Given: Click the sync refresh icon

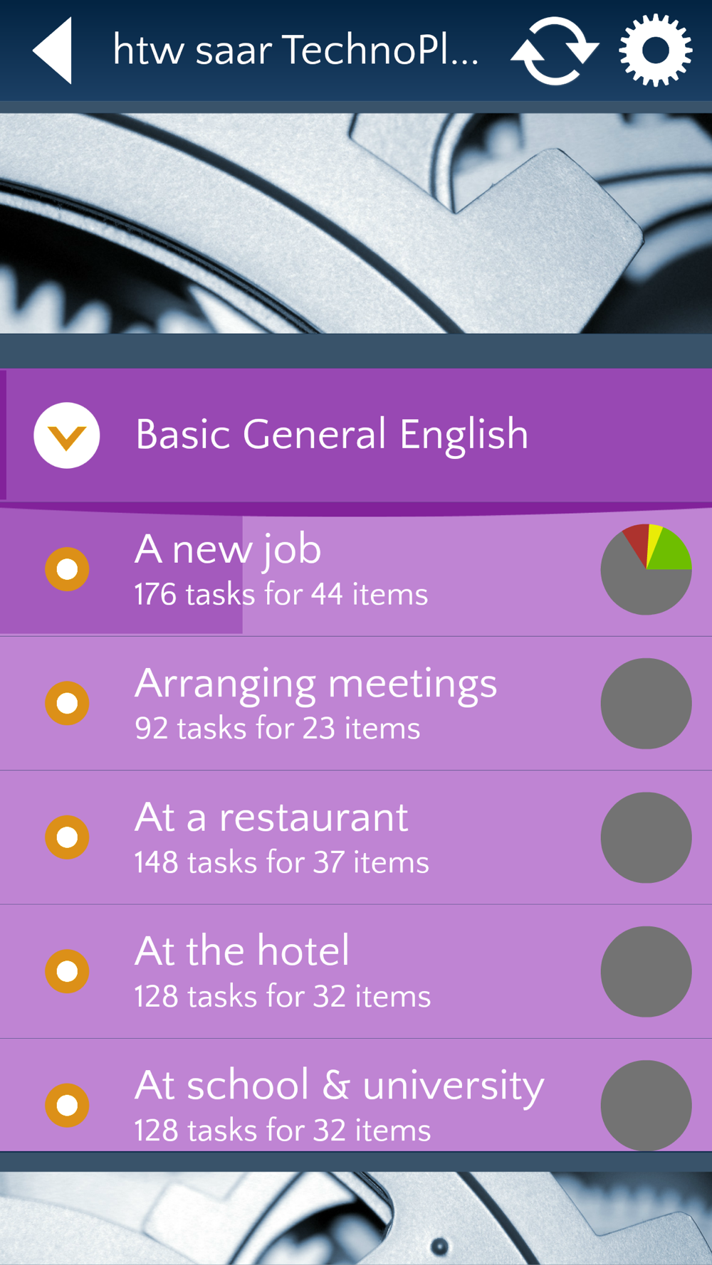Looking at the screenshot, I should coord(555,51).
